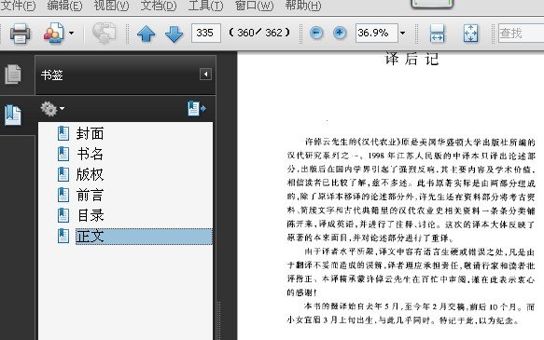Open the 工具(T) menu
Image resolution: width=544 pixels, height=340 pixels.
coord(205,6)
